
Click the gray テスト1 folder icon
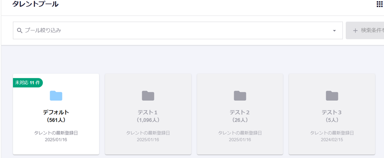click(x=148, y=96)
